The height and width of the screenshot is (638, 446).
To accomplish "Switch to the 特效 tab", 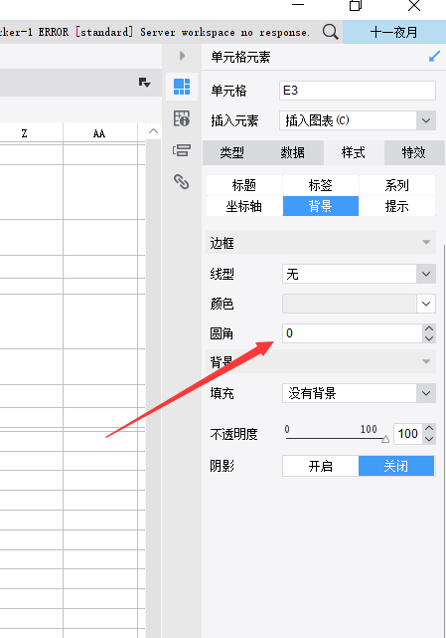I will pos(414,152).
